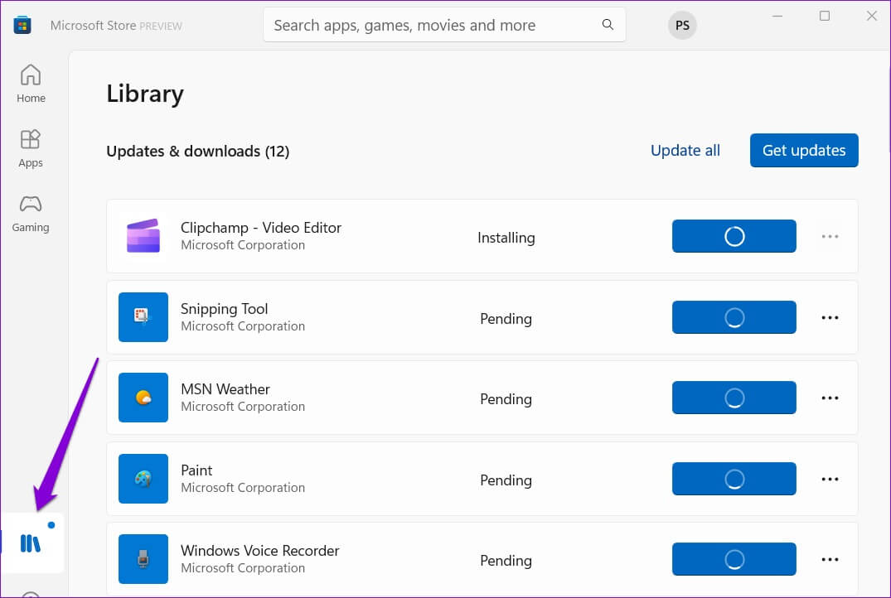This screenshot has height=598, width=891.
Task: Click the MSN Weather pending progress button
Action: pos(734,398)
